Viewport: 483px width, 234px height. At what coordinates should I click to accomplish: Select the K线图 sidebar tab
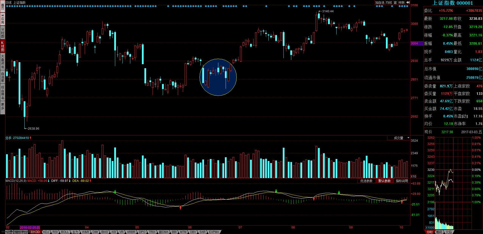click(3, 46)
